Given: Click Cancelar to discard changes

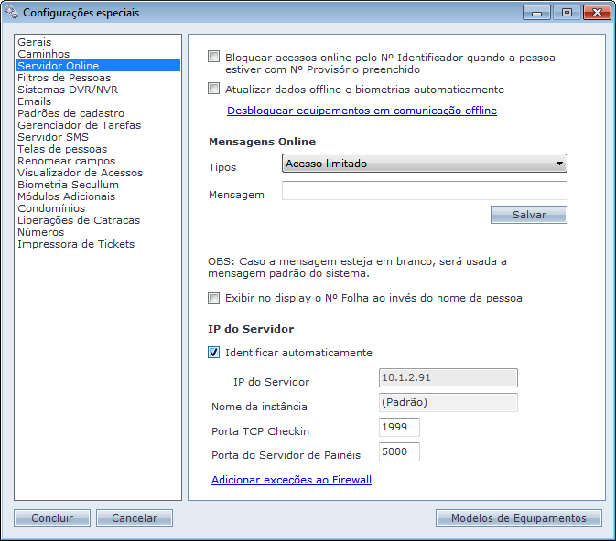Looking at the screenshot, I should point(135,518).
